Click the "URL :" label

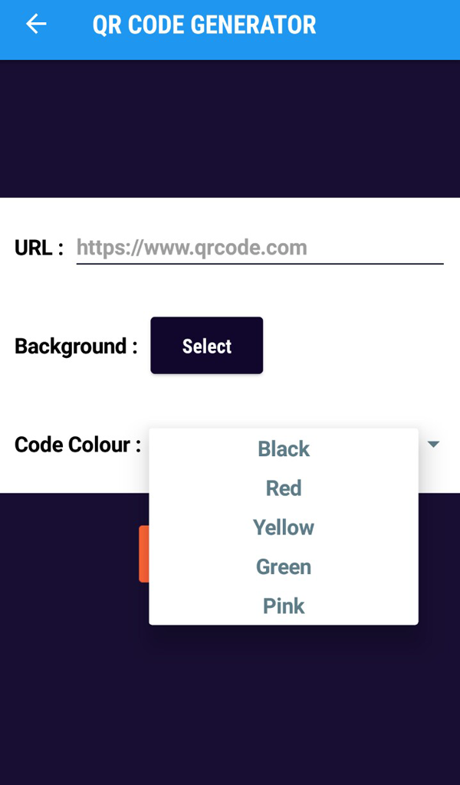point(38,248)
